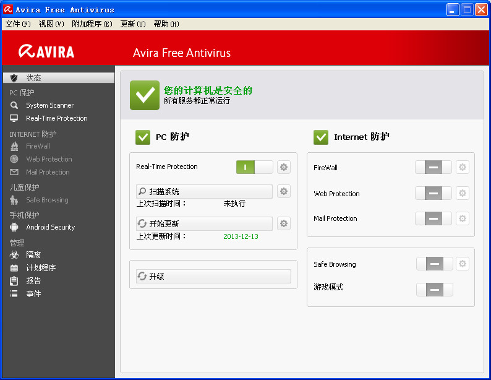Open Real-Time Protection settings gear
This screenshot has width=491, height=380.
[284, 167]
